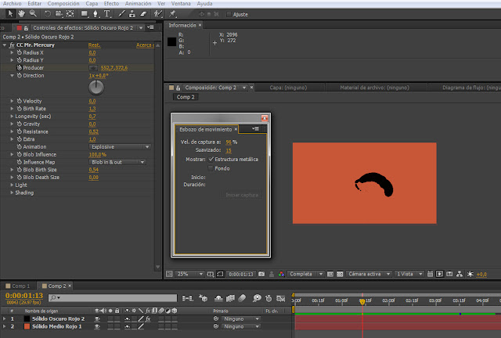Enable the Fondo checkbox
Screen dimensions: 501x338
[211, 167]
